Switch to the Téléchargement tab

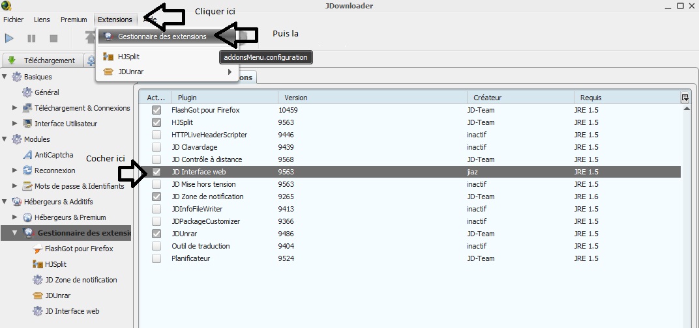click(x=42, y=61)
